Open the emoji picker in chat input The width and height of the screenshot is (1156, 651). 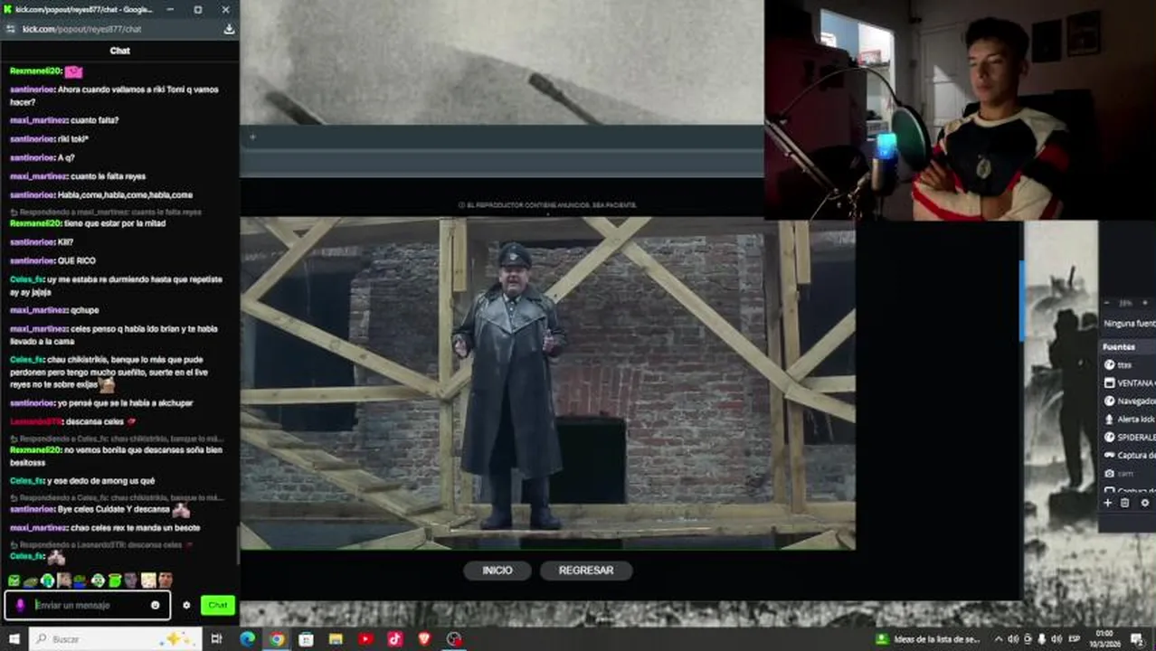pos(156,605)
